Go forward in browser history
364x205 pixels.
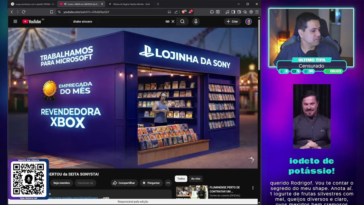[x=17, y=12]
